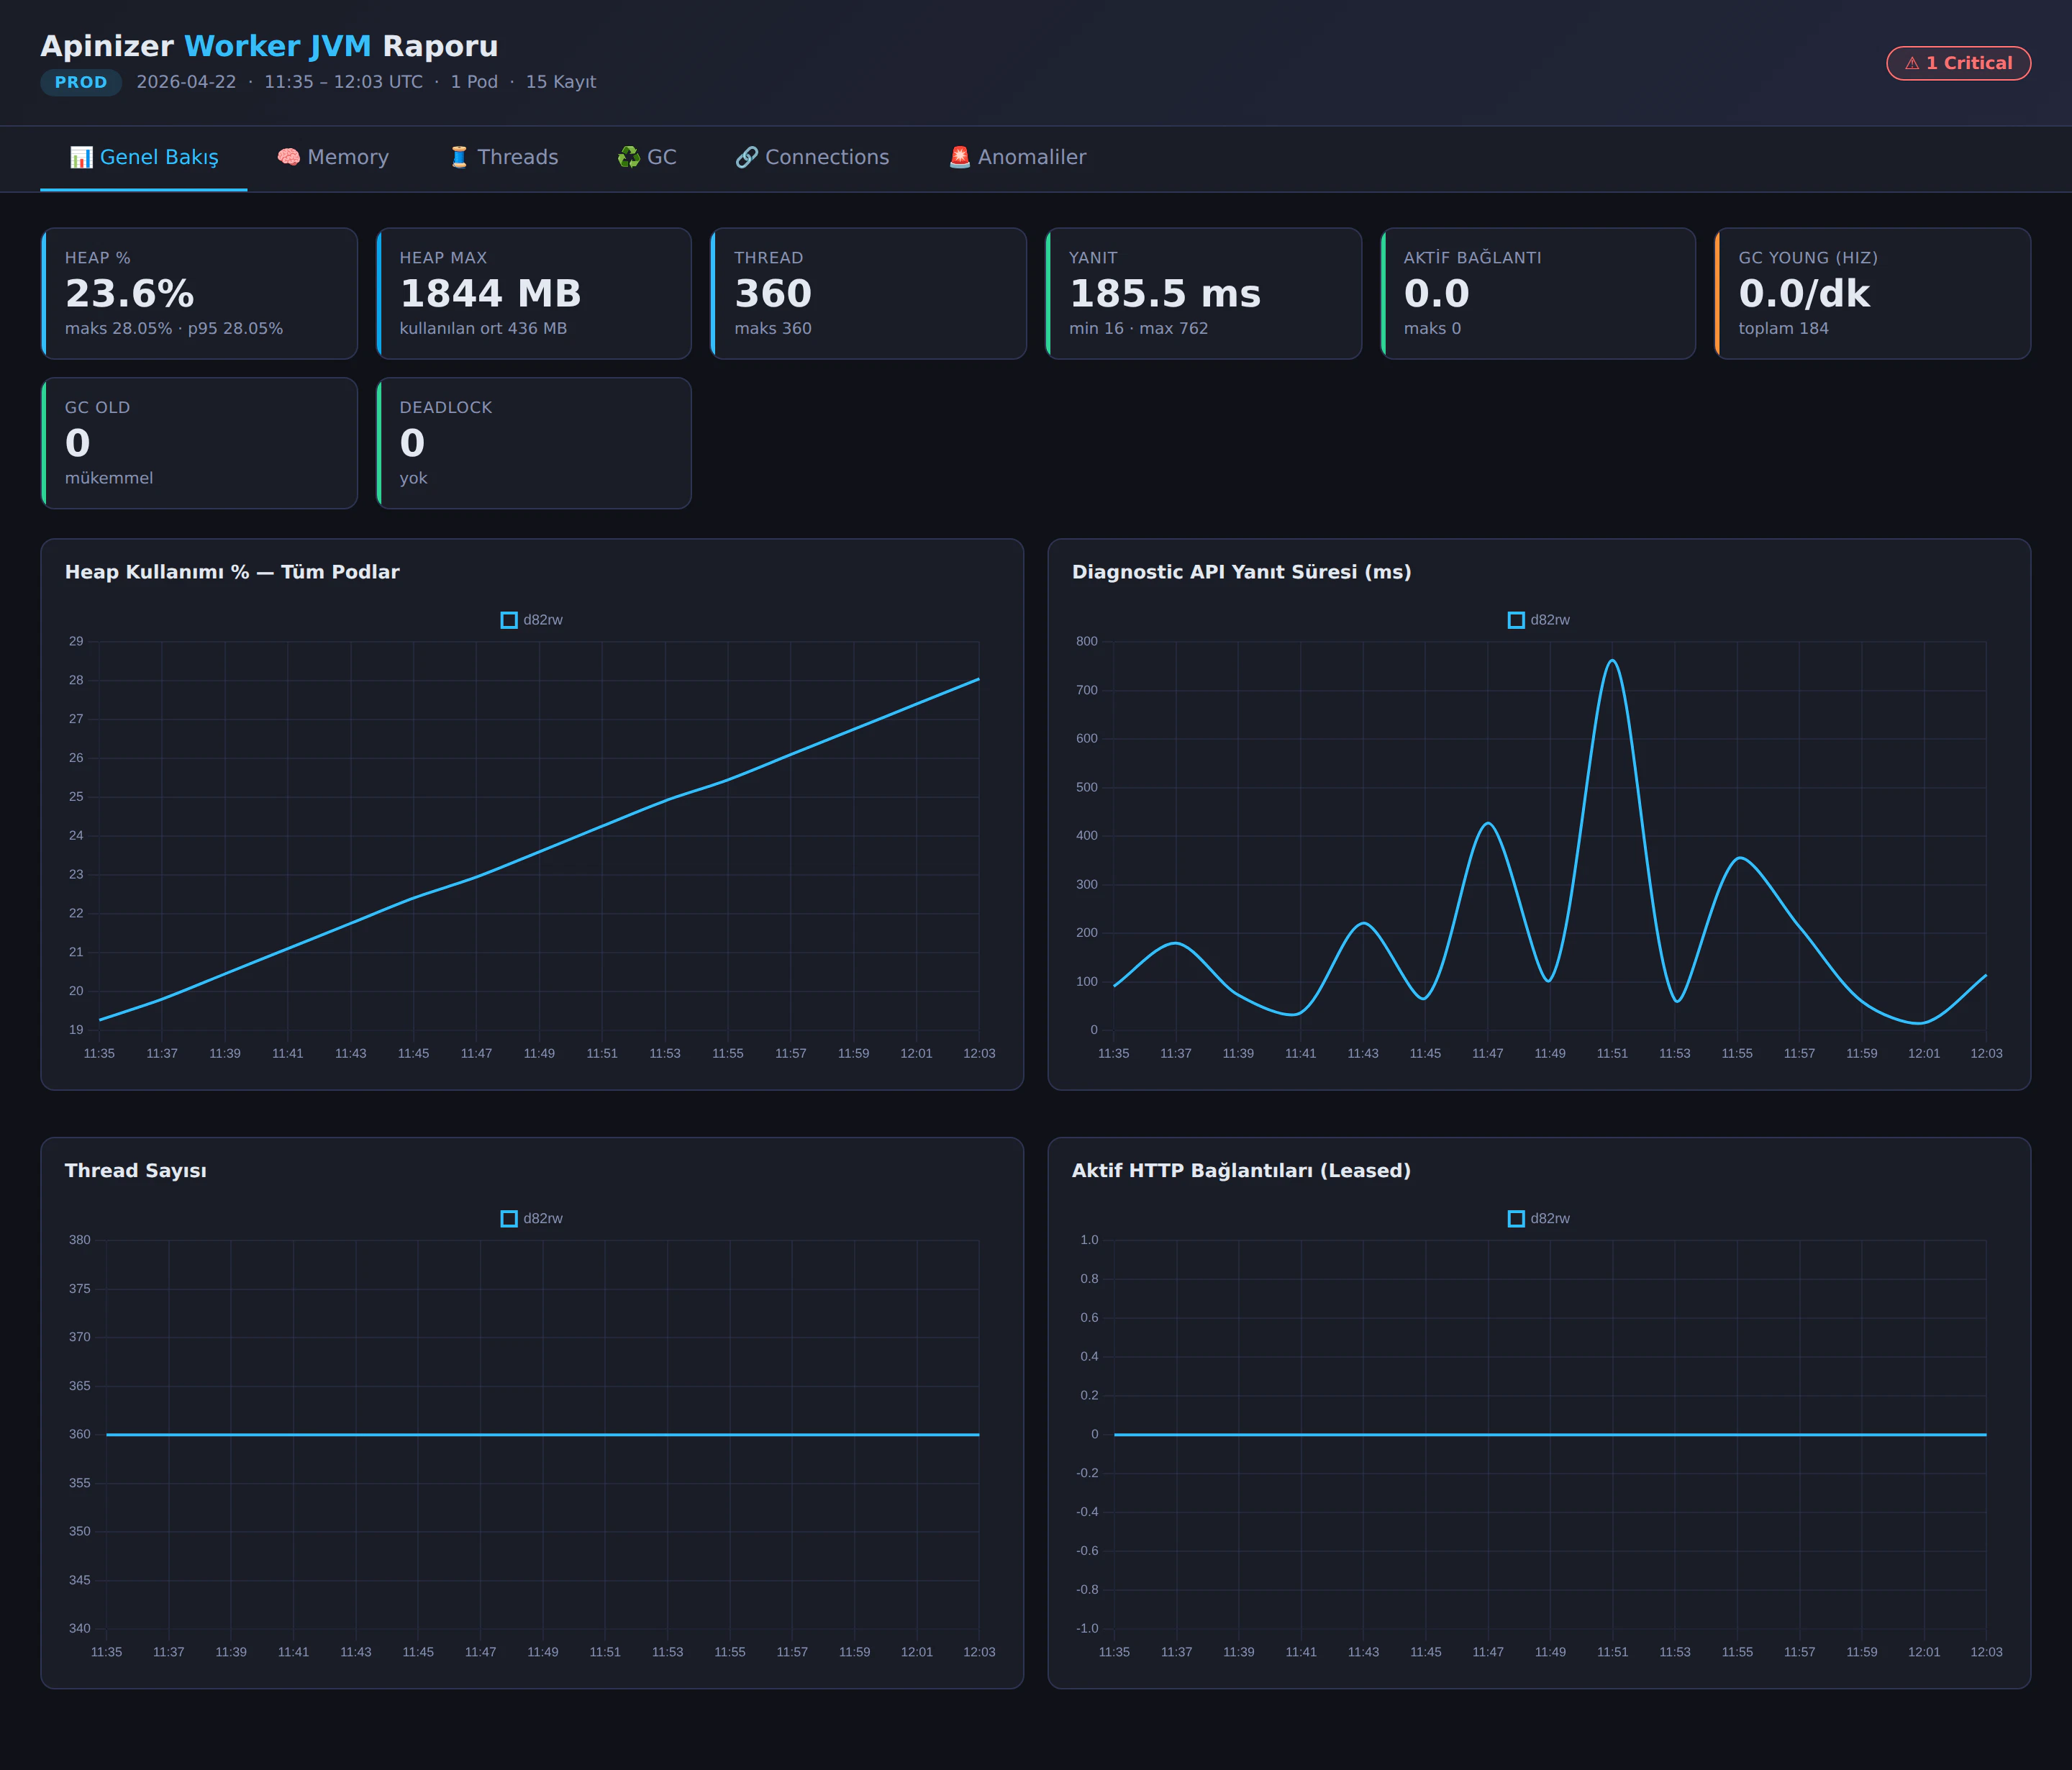Switch to the Memory tab
This screenshot has height=1770, width=2072.
(x=333, y=157)
